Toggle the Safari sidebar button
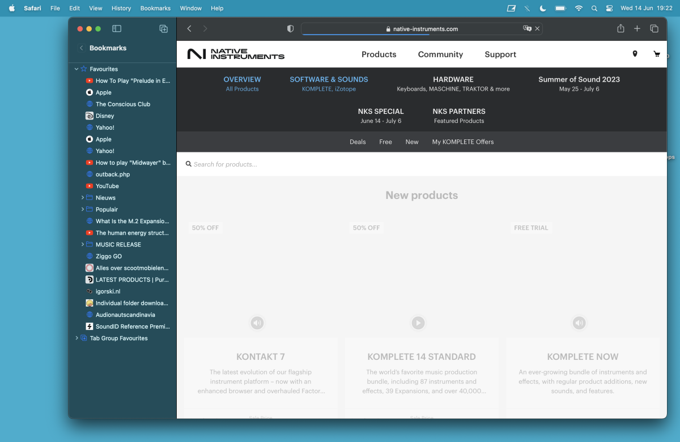This screenshot has width=680, height=442. (x=117, y=29)
